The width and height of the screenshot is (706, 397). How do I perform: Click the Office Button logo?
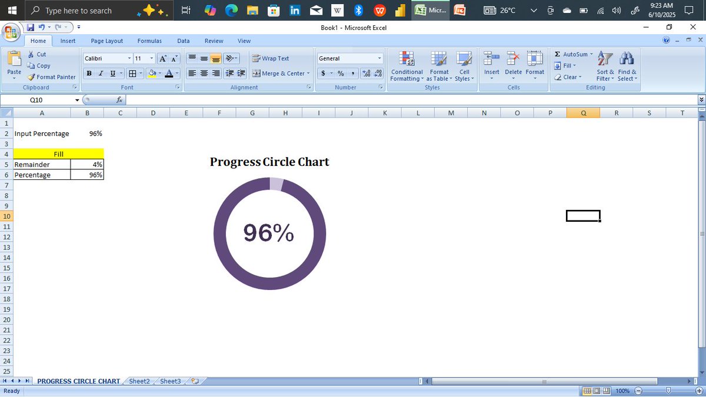click(x=10, y=32)
